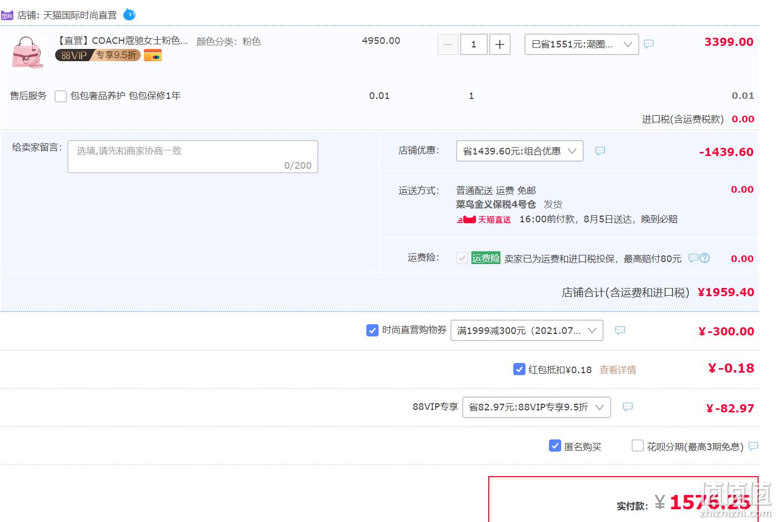The image size is (776, 522).
Task: Click the item subtotal 3399.00
Action: click(x=729, y=42)
